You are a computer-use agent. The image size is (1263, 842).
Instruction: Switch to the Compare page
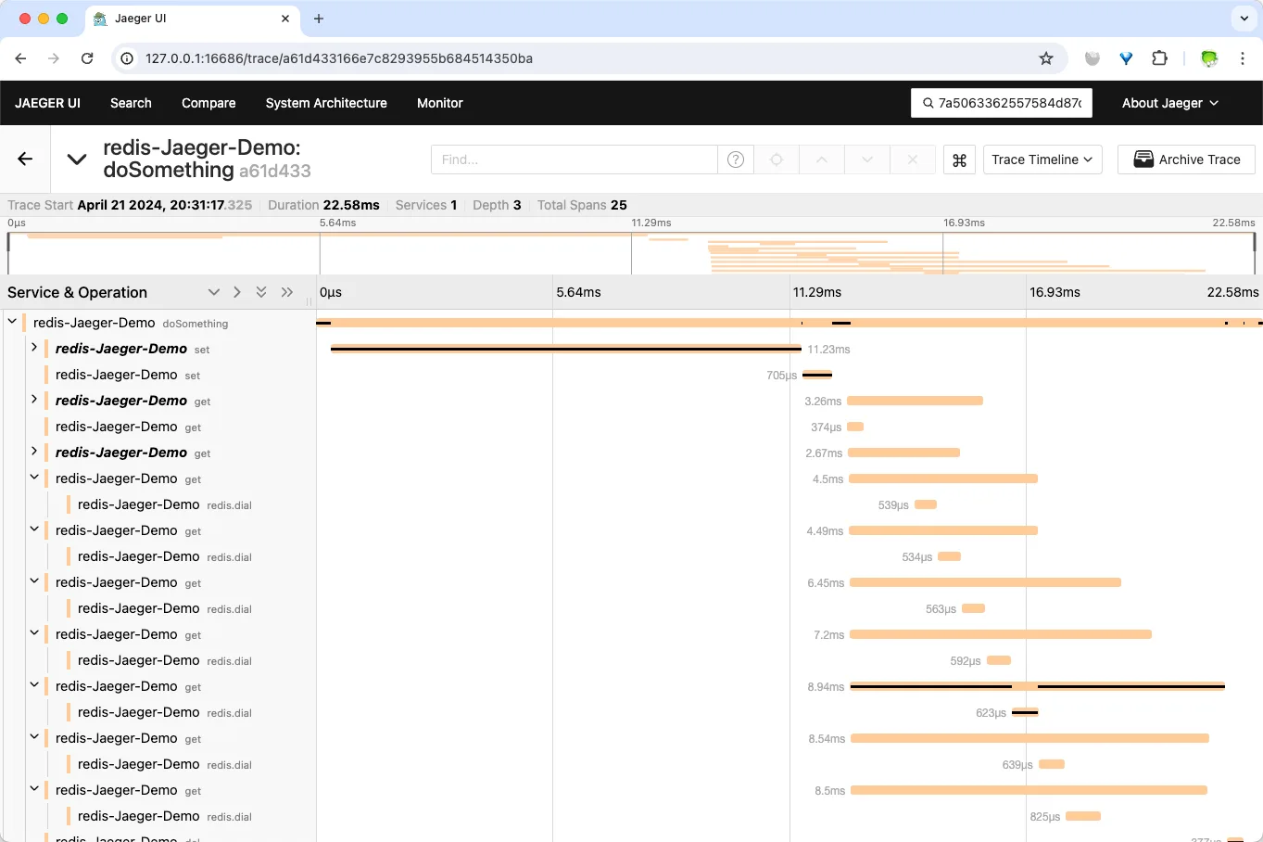pyautogui.click(x=208, y=103)
